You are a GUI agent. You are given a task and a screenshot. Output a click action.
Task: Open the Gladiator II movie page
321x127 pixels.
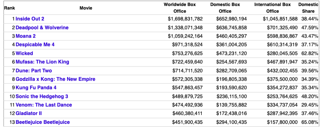29,114
